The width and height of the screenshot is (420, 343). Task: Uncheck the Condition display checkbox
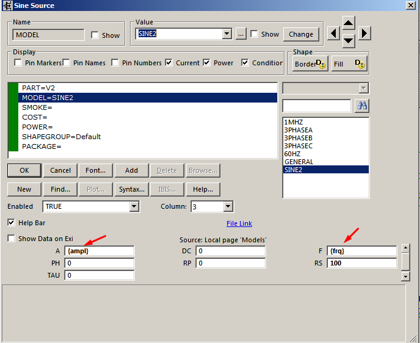pyautogui.click(x=245, y=63)
